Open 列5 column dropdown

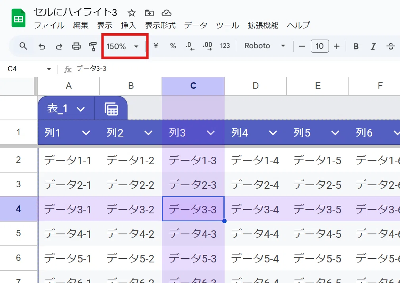[335, 133]
